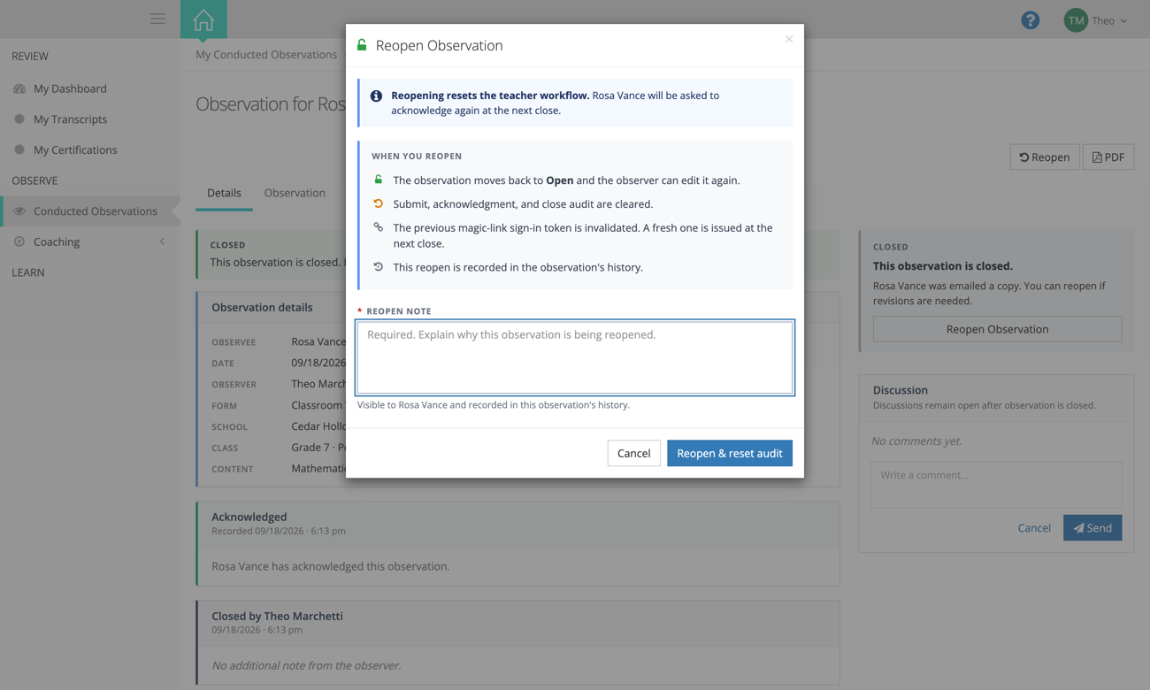The image size is (1150, 690).
Task: Close the Reopen Observation dialog with X
Action: 789,39
